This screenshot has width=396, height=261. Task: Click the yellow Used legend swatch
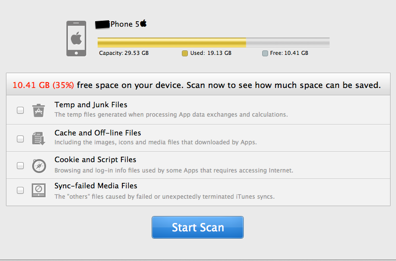185,53
